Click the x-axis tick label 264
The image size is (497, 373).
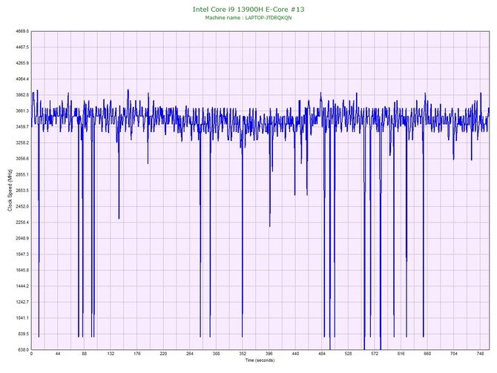tap(190, 354)
